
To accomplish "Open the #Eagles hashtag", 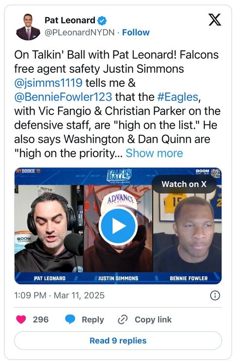I will 178,97.
